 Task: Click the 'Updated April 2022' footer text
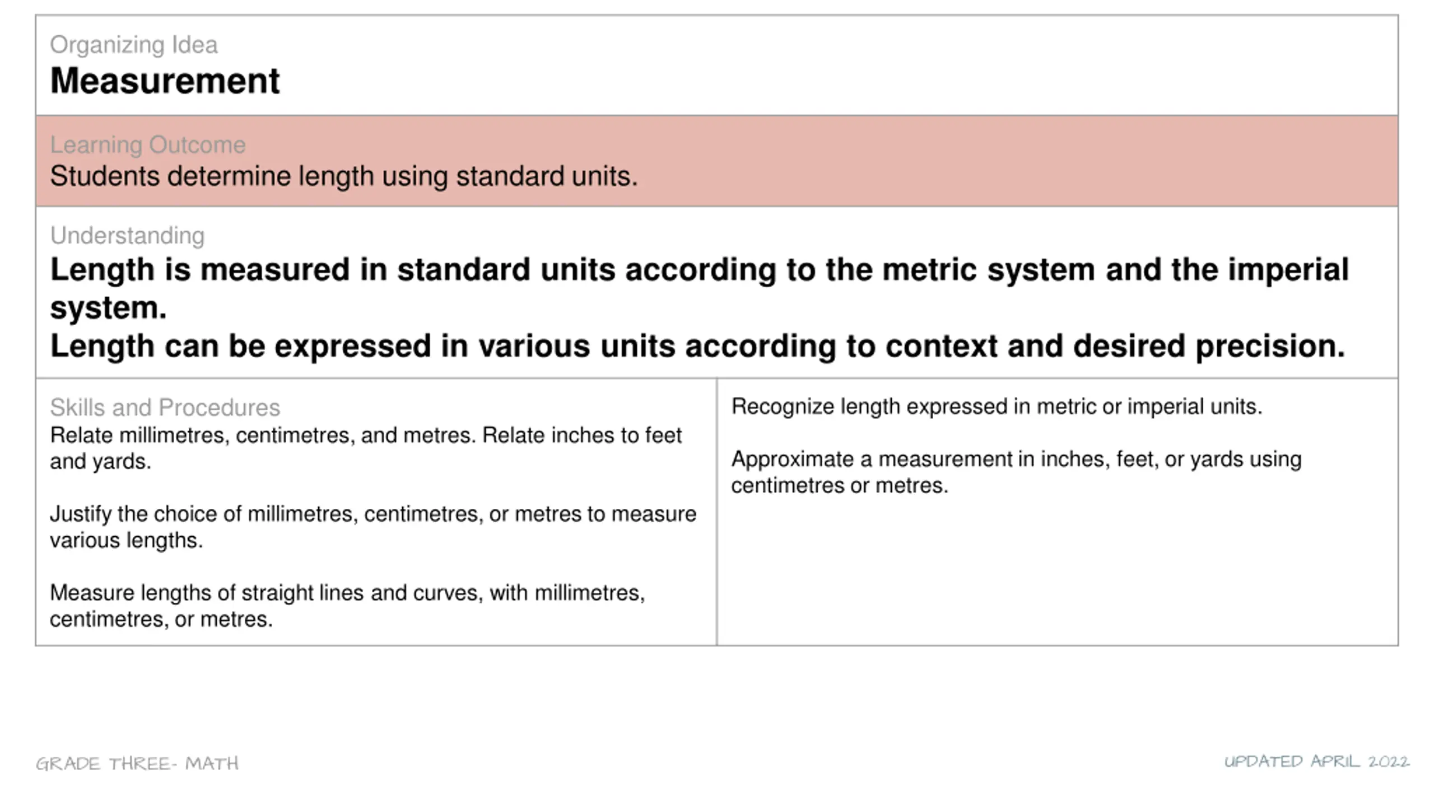[x=1316, y=761]
